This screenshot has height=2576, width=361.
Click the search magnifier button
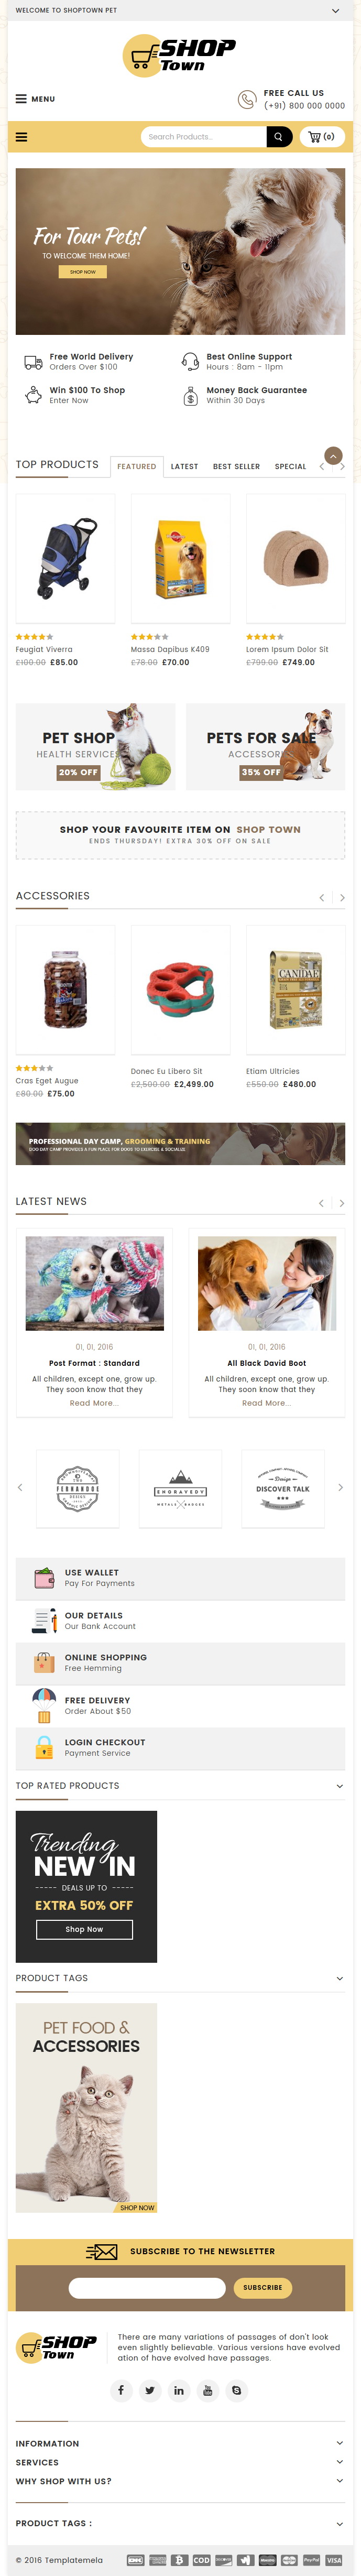pyautogui.click(x=279, y=137)
